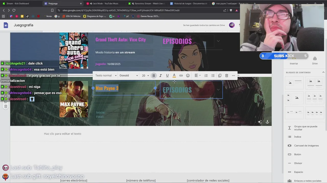The width and height of the screenshot is (327, 183).
Task: Open the 'Games Recap 2025' bookmark
Action: [x=148, y=16]
